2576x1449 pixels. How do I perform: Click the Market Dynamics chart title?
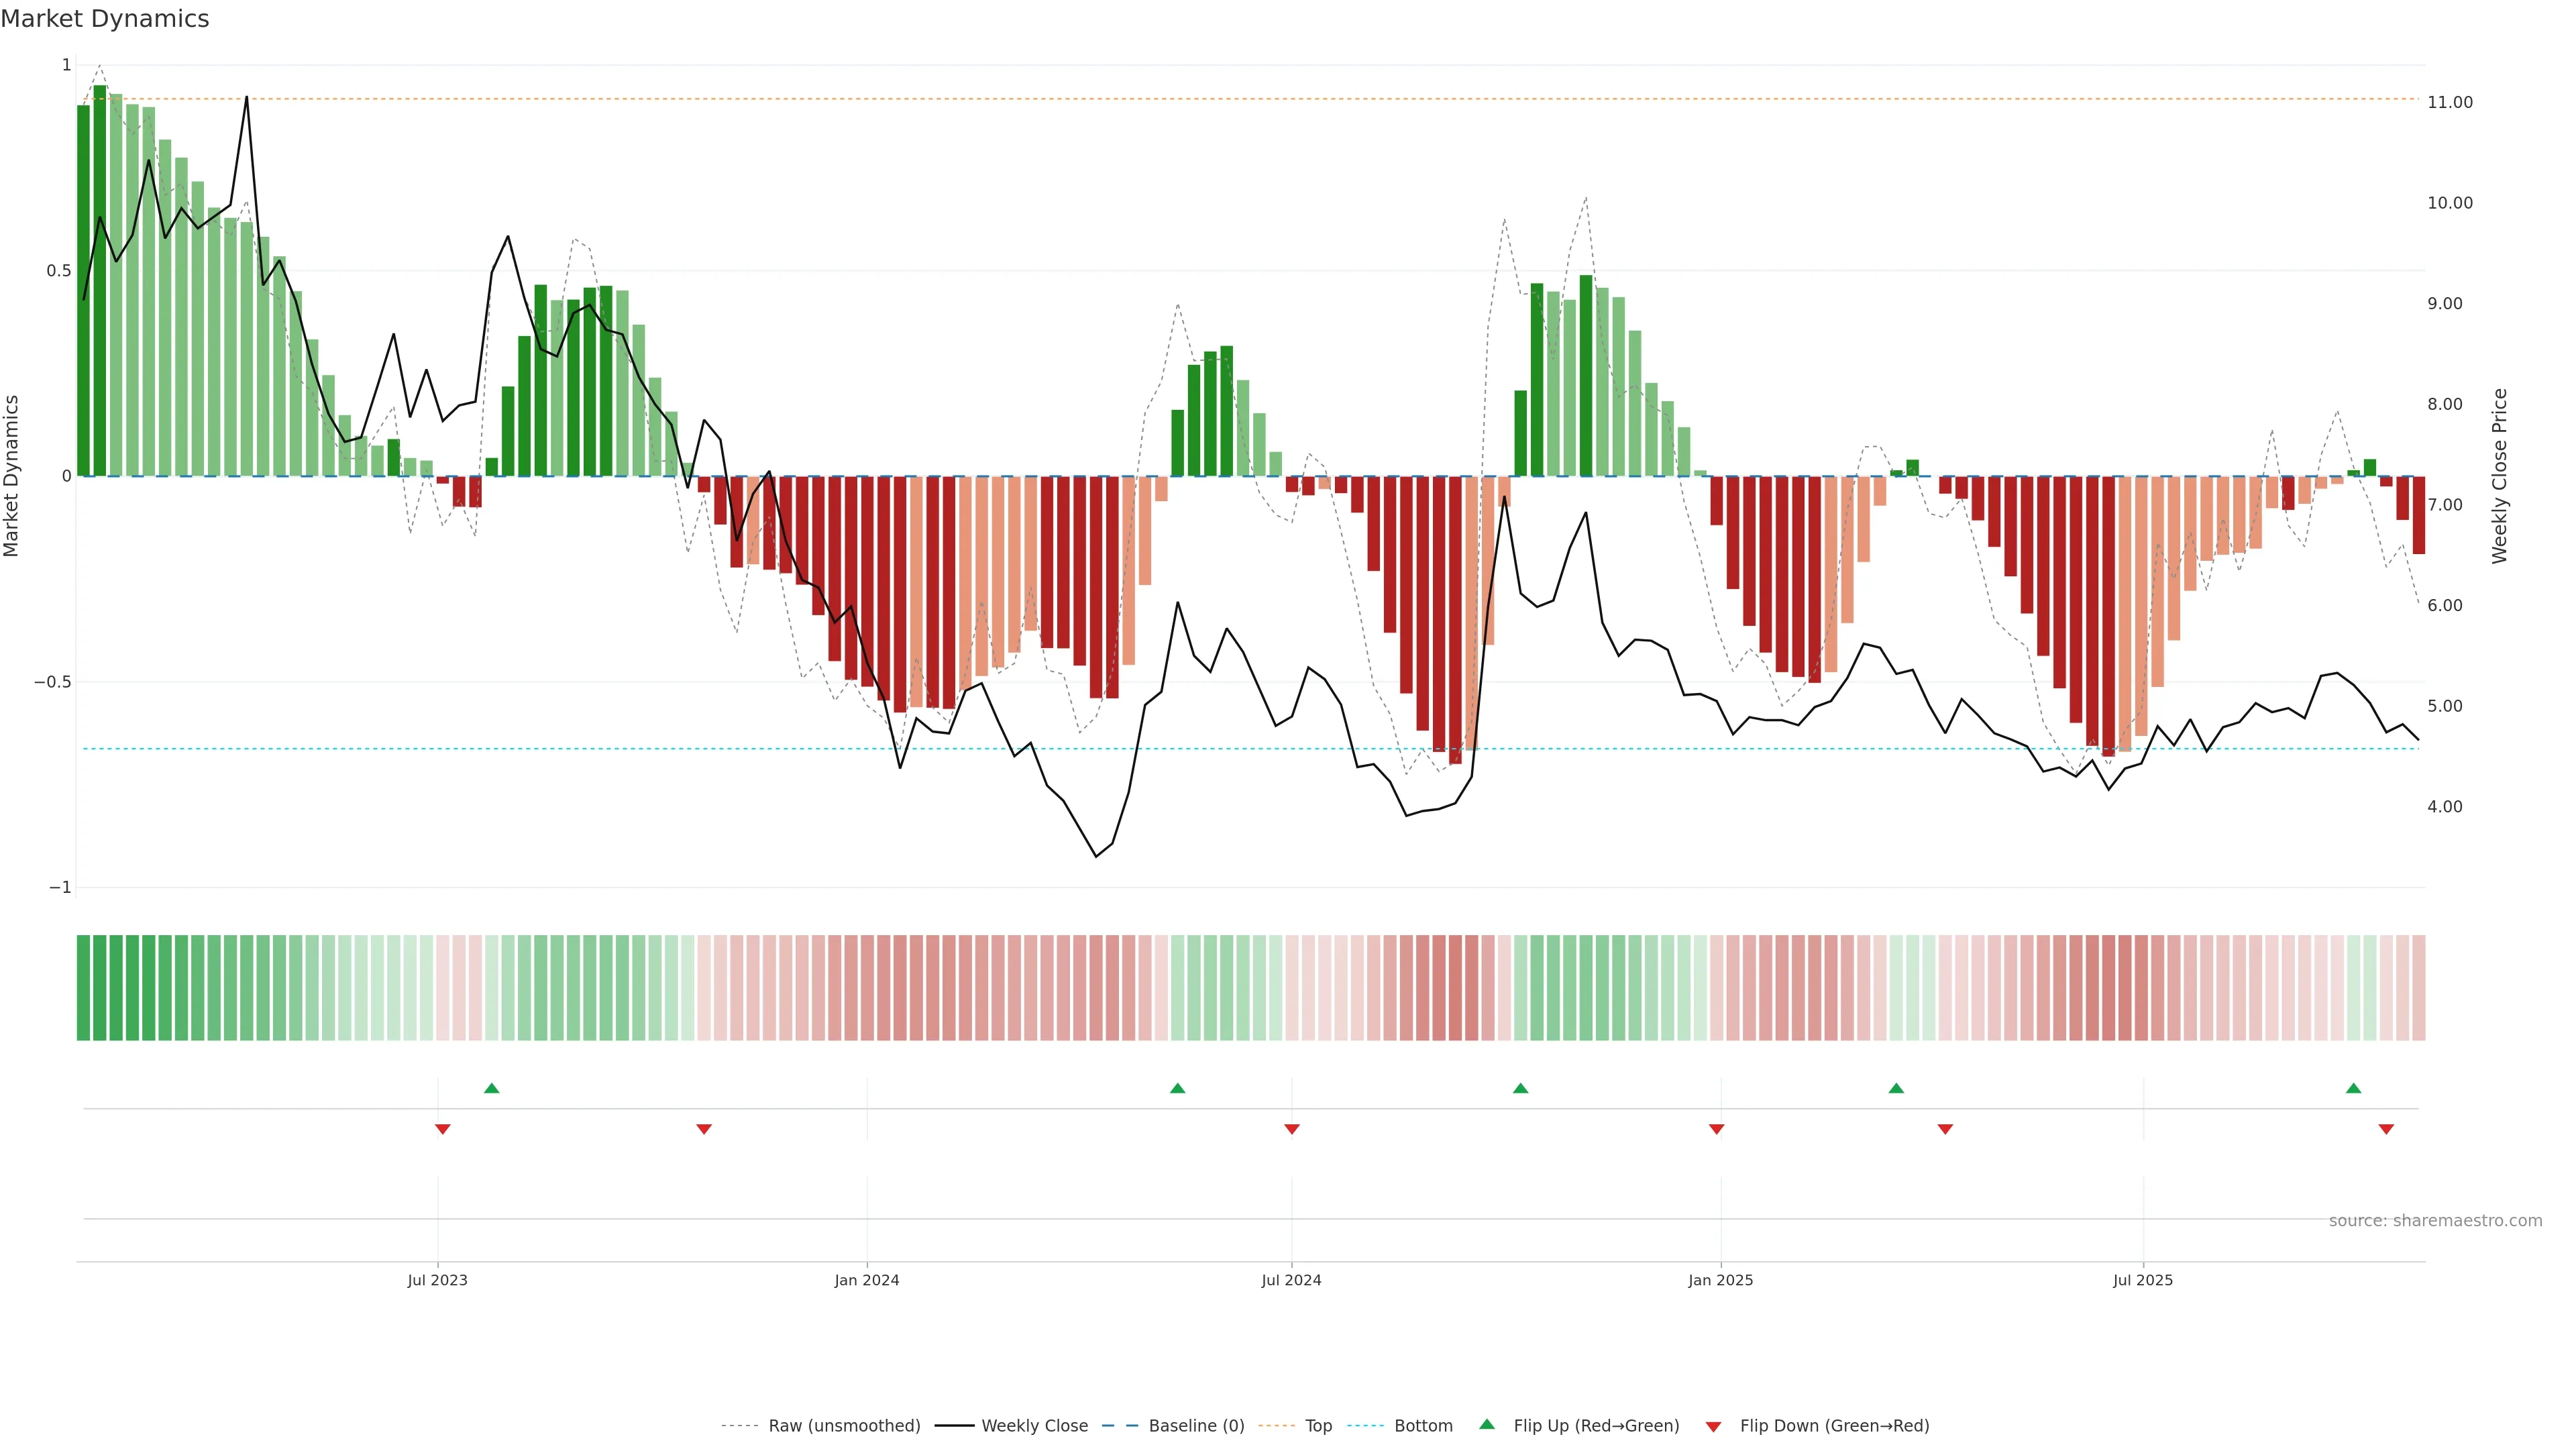click(105, 19)
